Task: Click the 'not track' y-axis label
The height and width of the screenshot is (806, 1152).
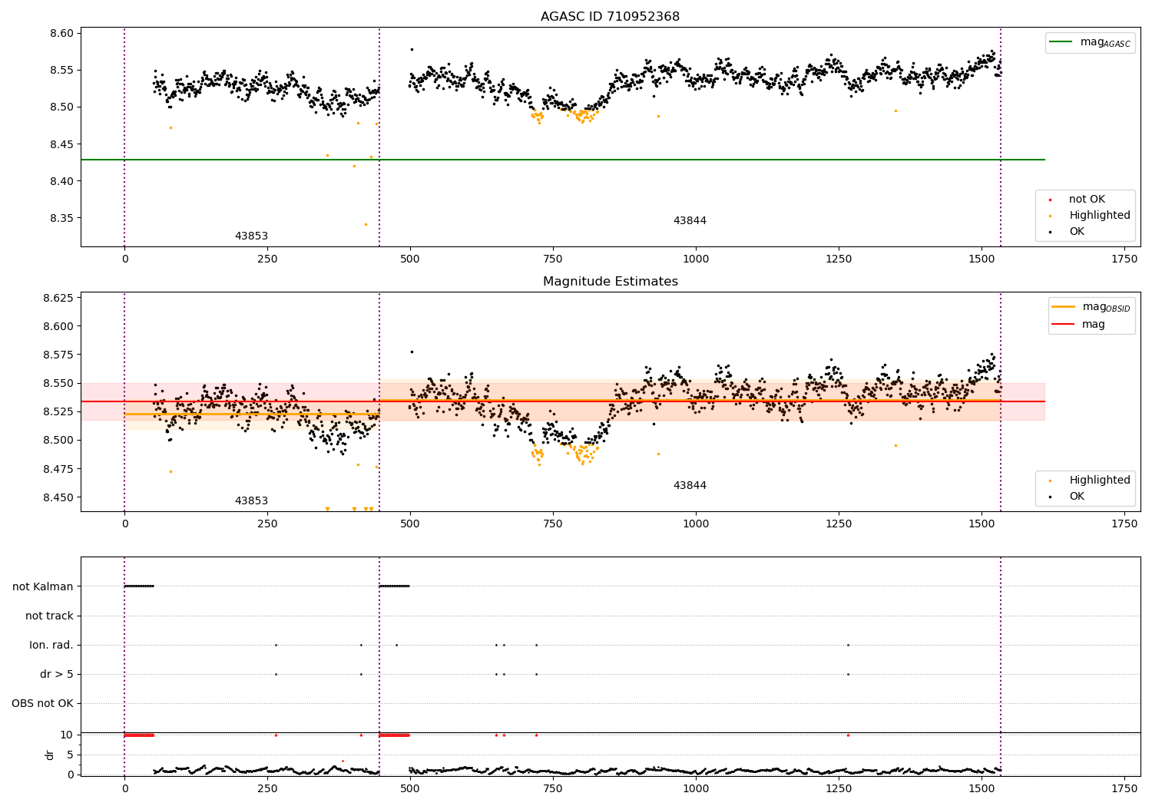Action: [x=49, y=616]
